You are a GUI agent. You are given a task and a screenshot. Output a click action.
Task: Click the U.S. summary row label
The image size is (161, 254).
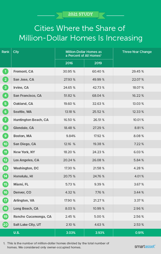(17, 233)
